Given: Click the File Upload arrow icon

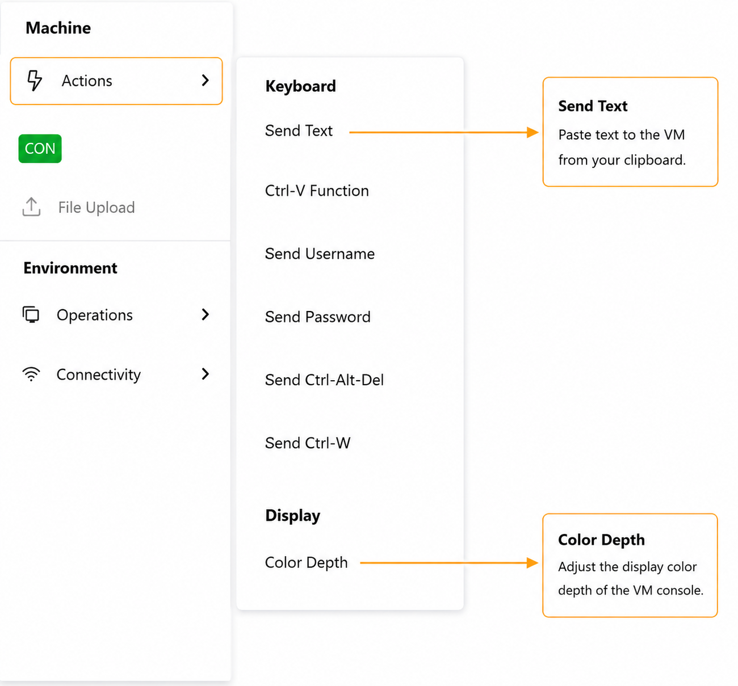Looking at the screenshot, I should (x=31, y=207).
